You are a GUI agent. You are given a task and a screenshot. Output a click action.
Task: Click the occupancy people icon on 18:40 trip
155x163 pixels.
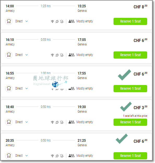71,122
